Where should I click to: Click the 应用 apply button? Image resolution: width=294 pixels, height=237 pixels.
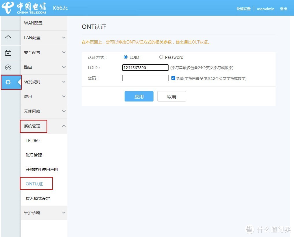pyautogui.click(x=139, y=97)
